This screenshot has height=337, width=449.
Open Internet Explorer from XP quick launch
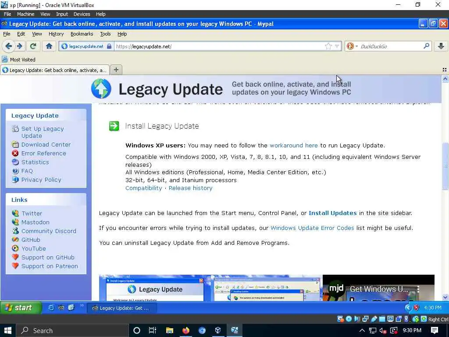click(51, 308)
